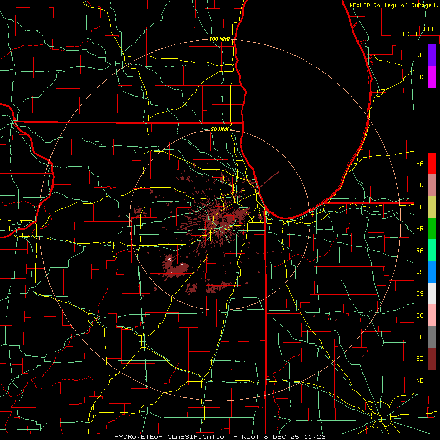Click the GC legend label

pos(419,337)
